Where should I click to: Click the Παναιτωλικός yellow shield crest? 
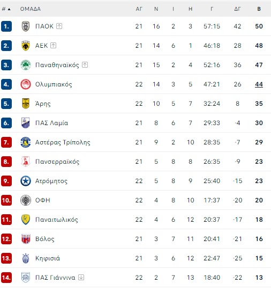pyautogui.click(x=26, y=220)
